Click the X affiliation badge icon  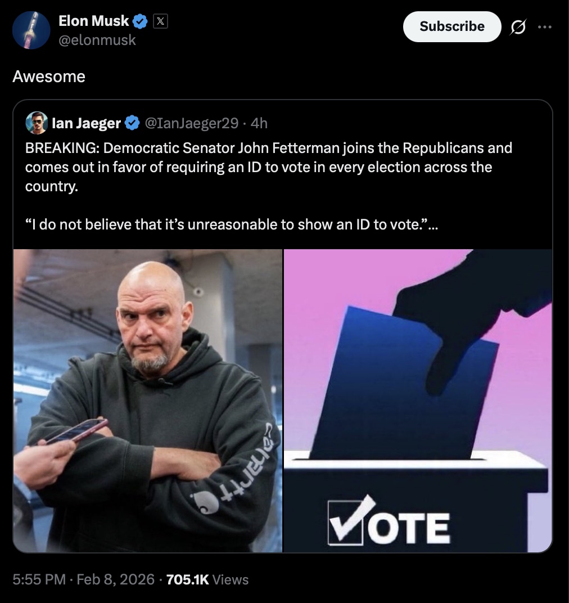coord(160,21)
